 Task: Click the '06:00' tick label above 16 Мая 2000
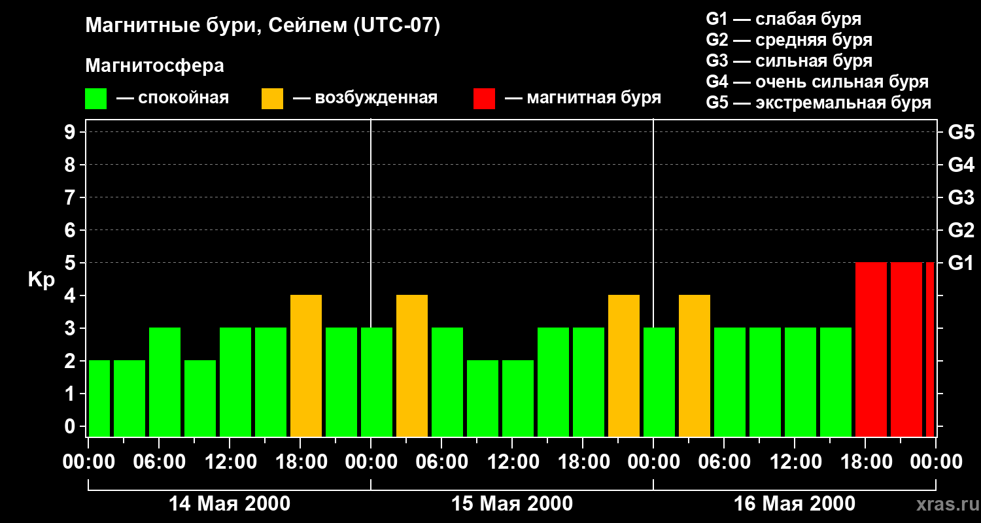pyautogui.click(x=724, y=462)
